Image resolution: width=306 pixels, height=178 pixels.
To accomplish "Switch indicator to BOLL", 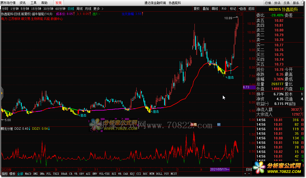I will tap(159, 174).
